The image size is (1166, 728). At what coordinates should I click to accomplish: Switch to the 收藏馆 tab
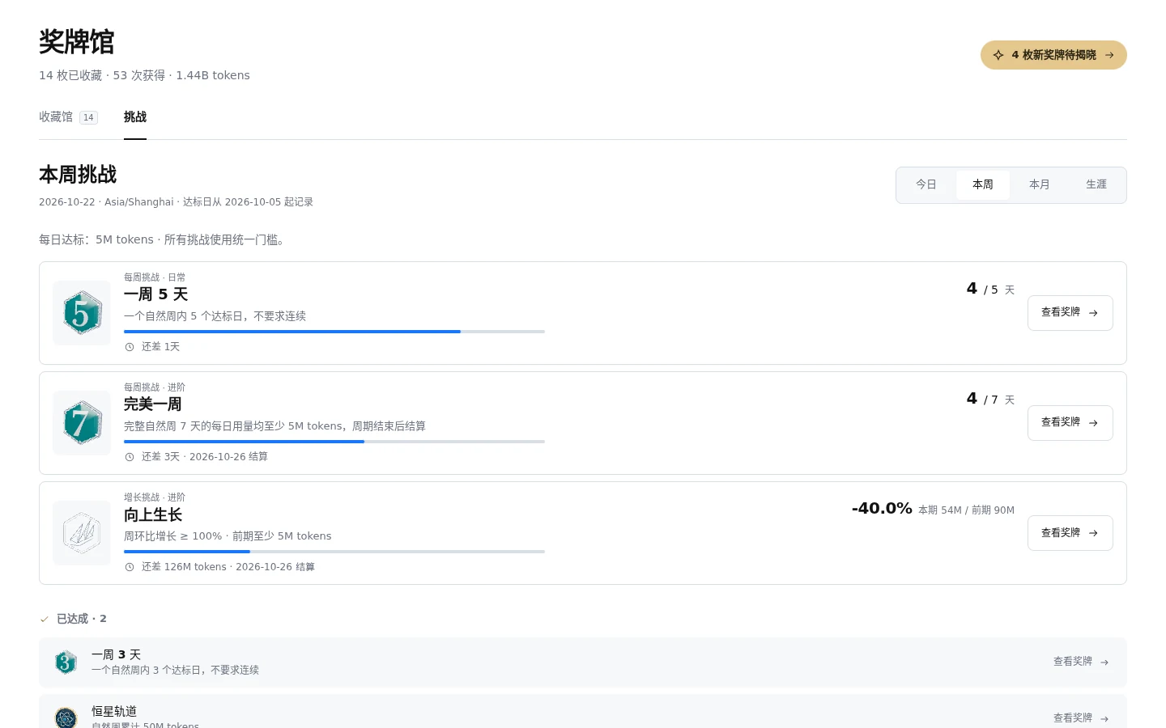point(68,117)
